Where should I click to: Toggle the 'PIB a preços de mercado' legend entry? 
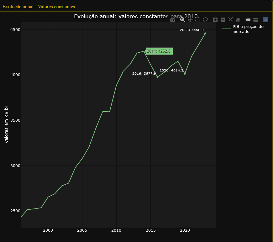[248, 29]
